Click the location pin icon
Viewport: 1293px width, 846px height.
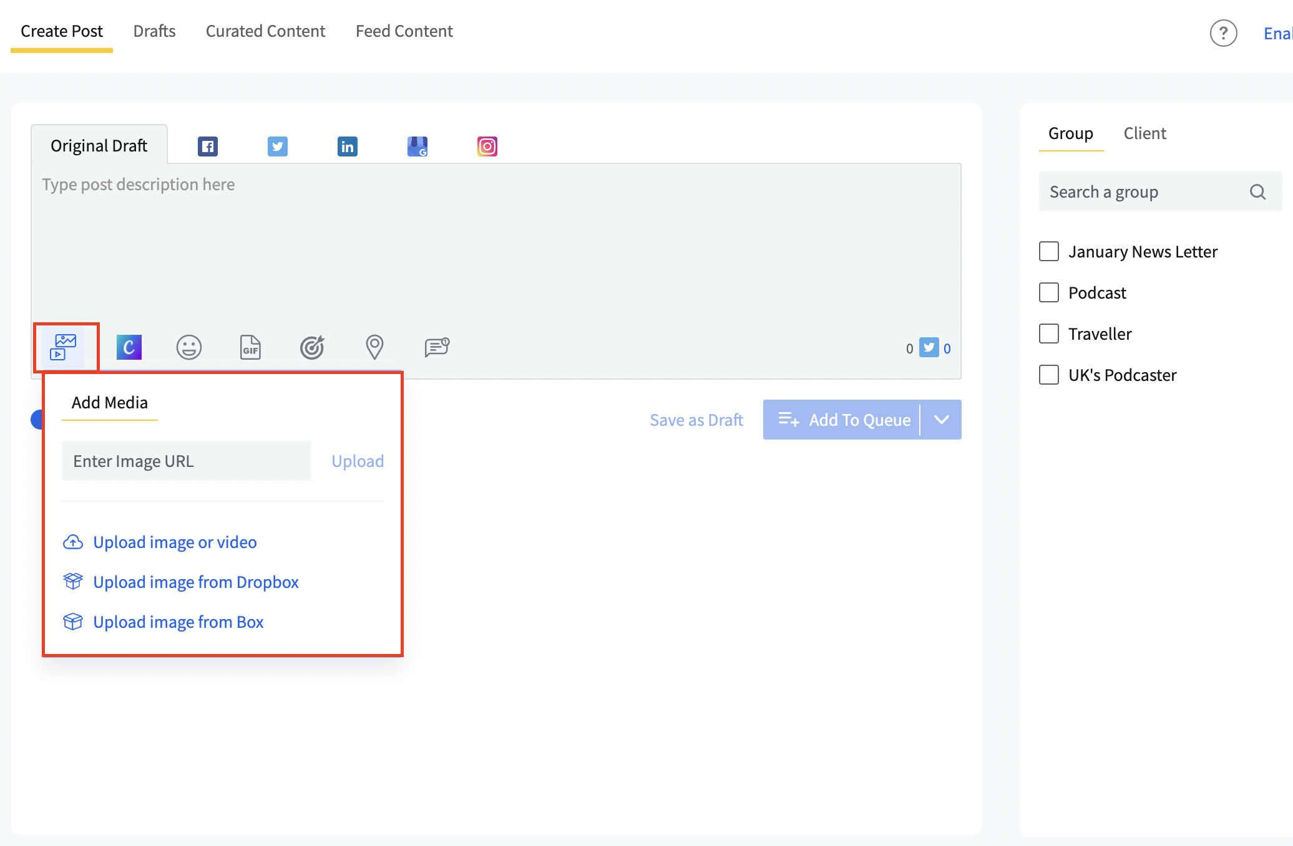[x=374, y=347]
